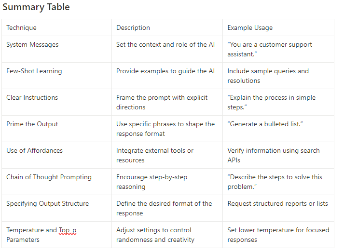Viewport: 344px width, 252px height.
Task: Select the search APIs example cell
Action: click(x=274, y=155)
